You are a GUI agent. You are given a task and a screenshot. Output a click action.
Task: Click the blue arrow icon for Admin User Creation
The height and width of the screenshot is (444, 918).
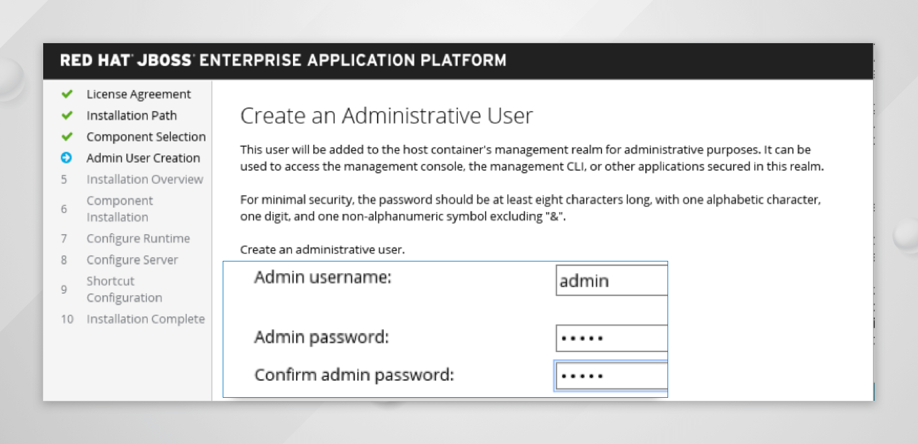click(67, 158)
